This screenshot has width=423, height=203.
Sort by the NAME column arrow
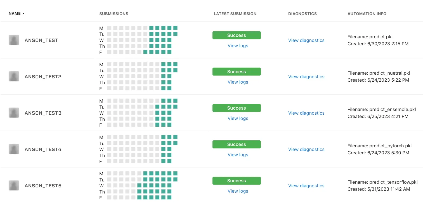(x=23, y=14)
